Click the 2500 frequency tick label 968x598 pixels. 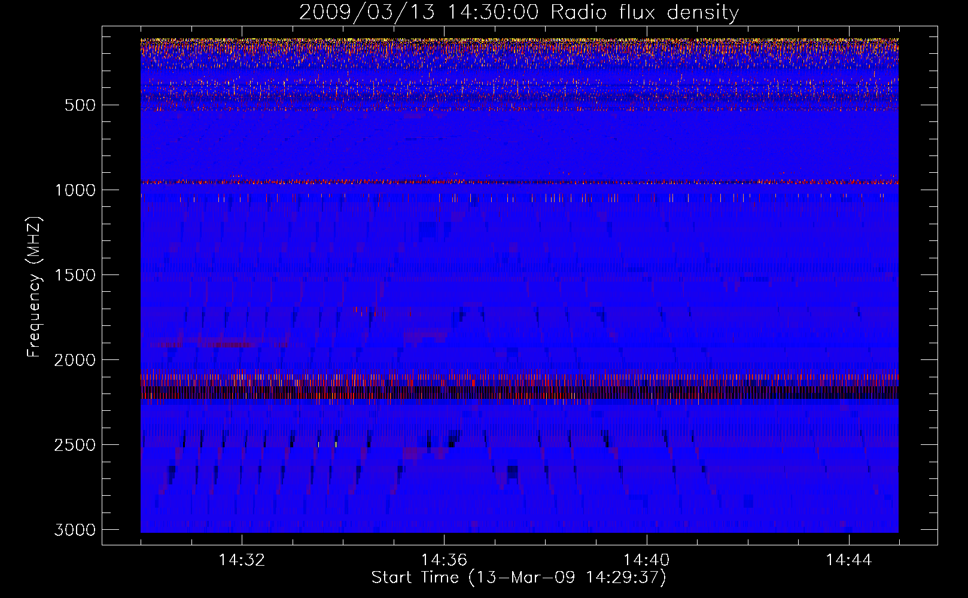[x=75, y=445]
